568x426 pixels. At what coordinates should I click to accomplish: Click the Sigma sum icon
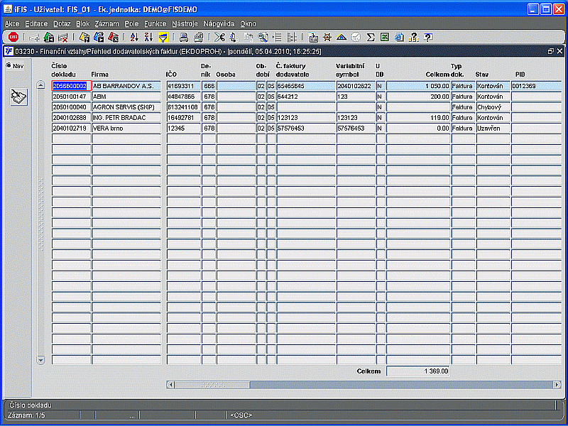pyautogui.click(x=371, y=37)
